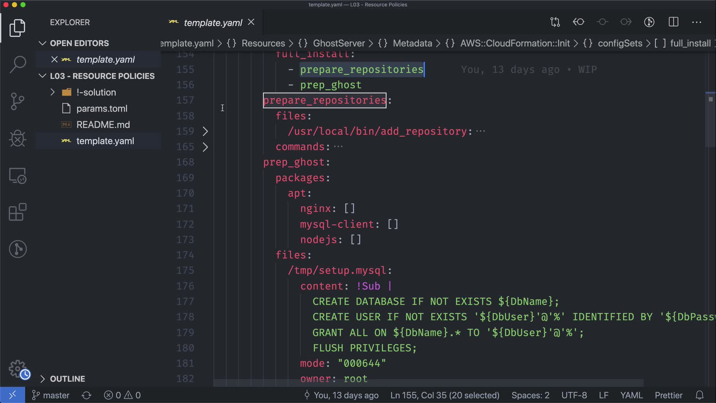Expand the folded line 159 block

(205, 131)
